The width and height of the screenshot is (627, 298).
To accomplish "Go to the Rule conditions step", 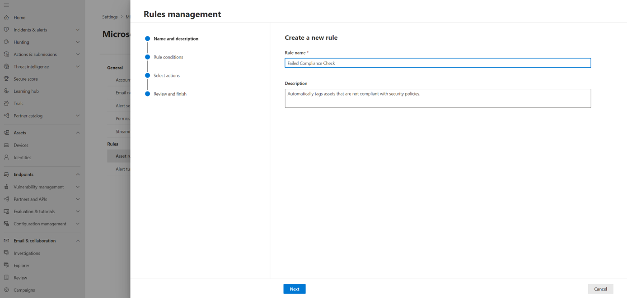I will [x=168, y=57].
